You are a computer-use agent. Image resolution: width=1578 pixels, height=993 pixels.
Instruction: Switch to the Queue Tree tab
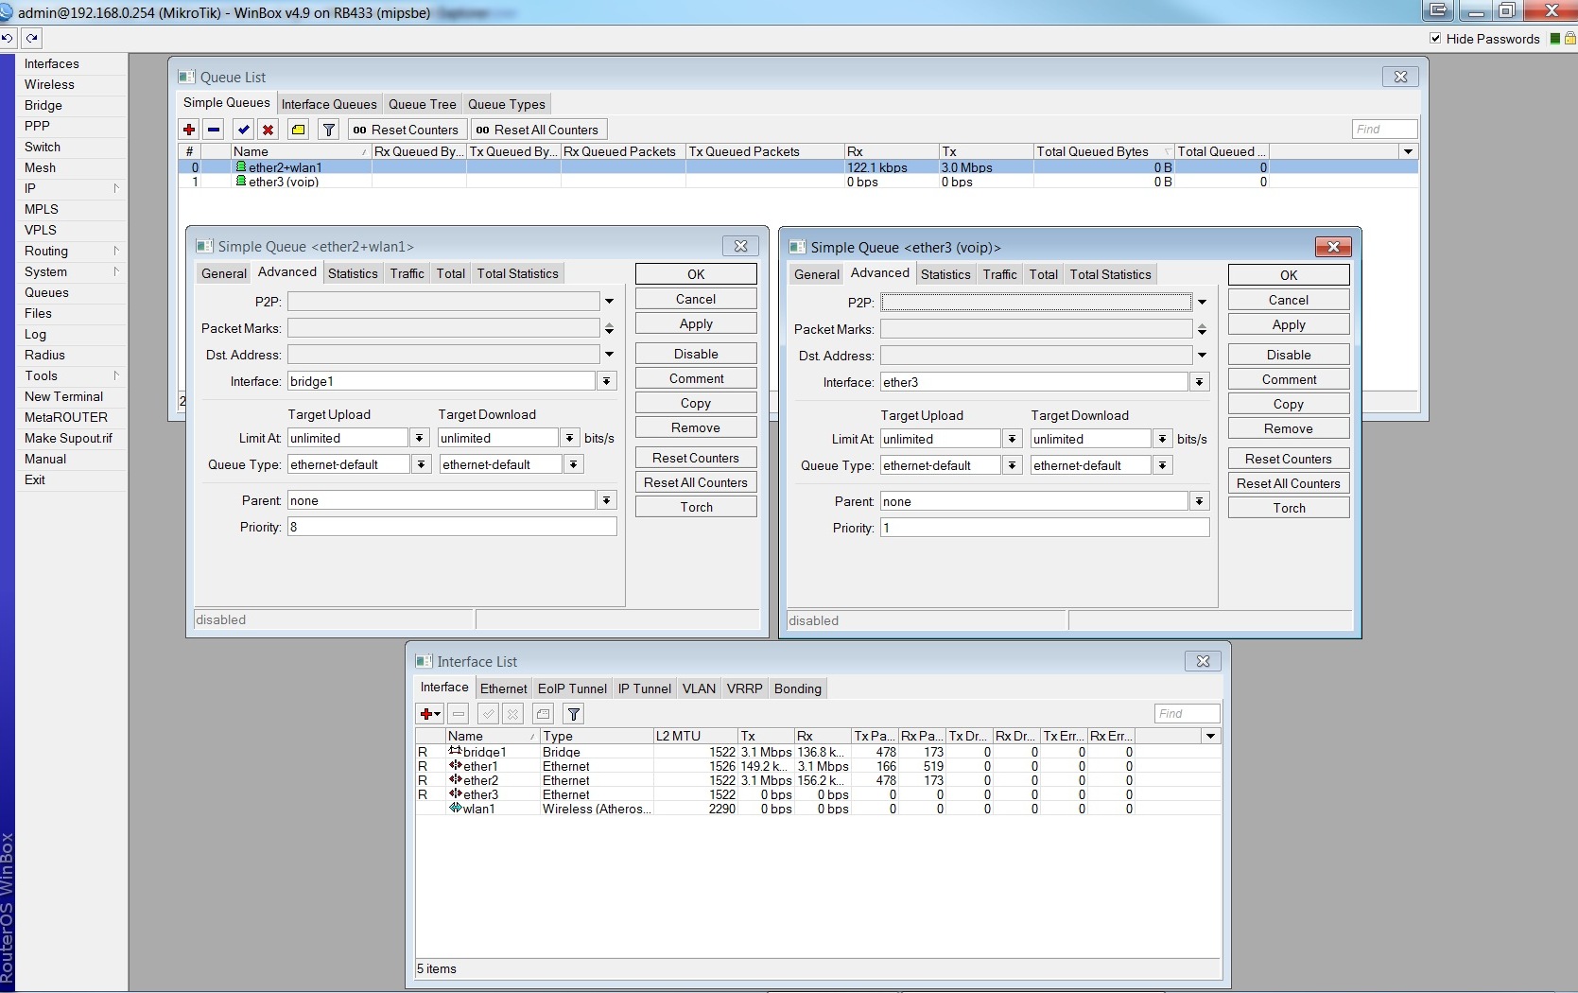point(422,104)
